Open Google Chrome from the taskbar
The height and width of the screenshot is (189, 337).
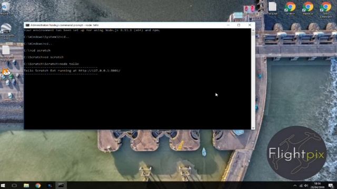(x=38, y=185)
